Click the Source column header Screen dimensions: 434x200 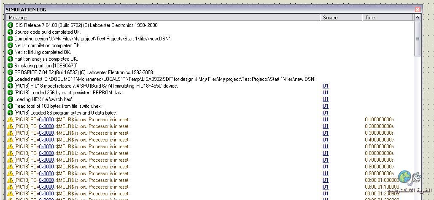pos(341,18)
